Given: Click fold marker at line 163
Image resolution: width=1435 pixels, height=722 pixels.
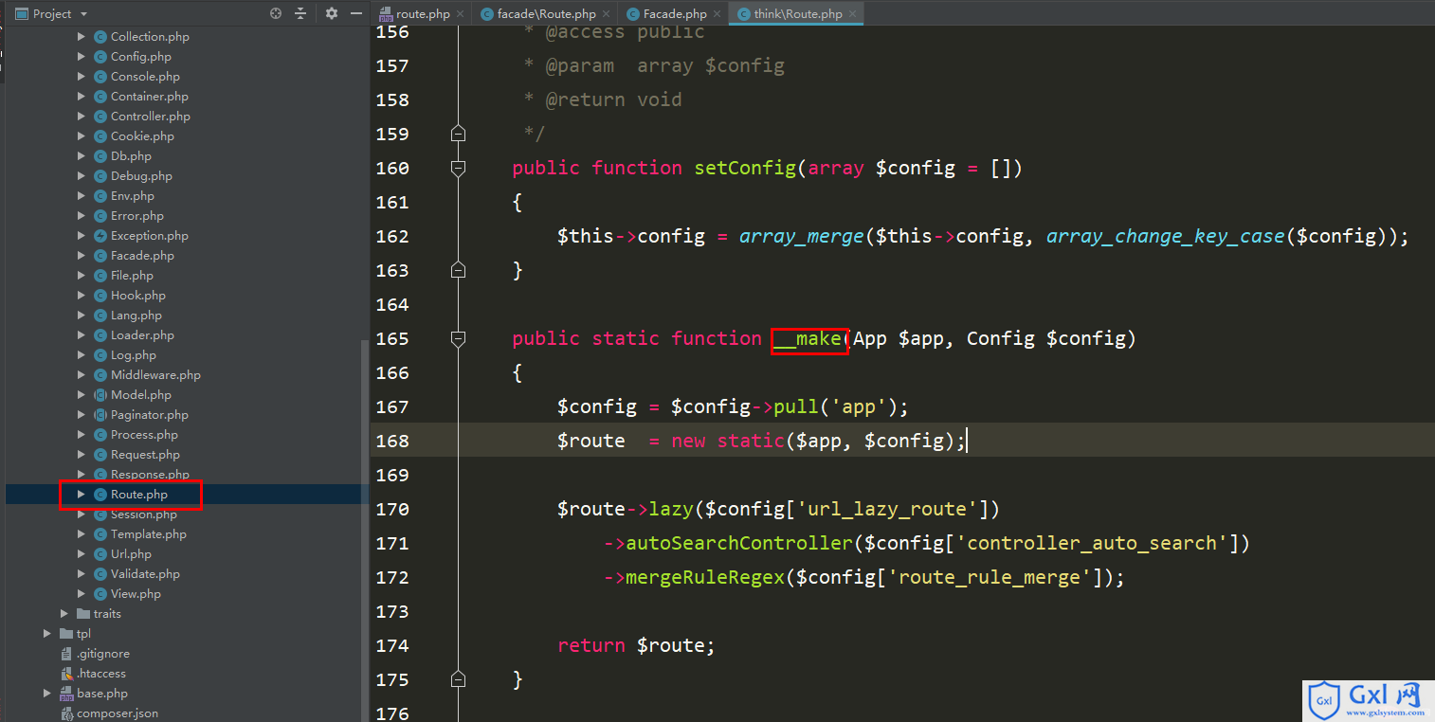Looking at the screenshot, I should coord(459,270).
